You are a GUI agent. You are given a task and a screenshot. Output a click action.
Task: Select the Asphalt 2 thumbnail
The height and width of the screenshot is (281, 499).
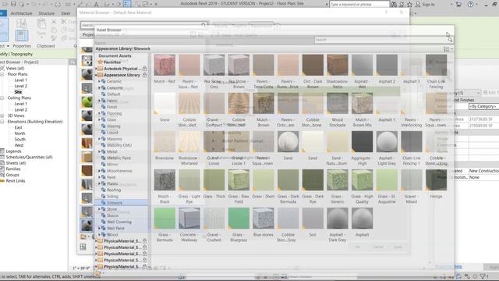(x=387, y=65)
